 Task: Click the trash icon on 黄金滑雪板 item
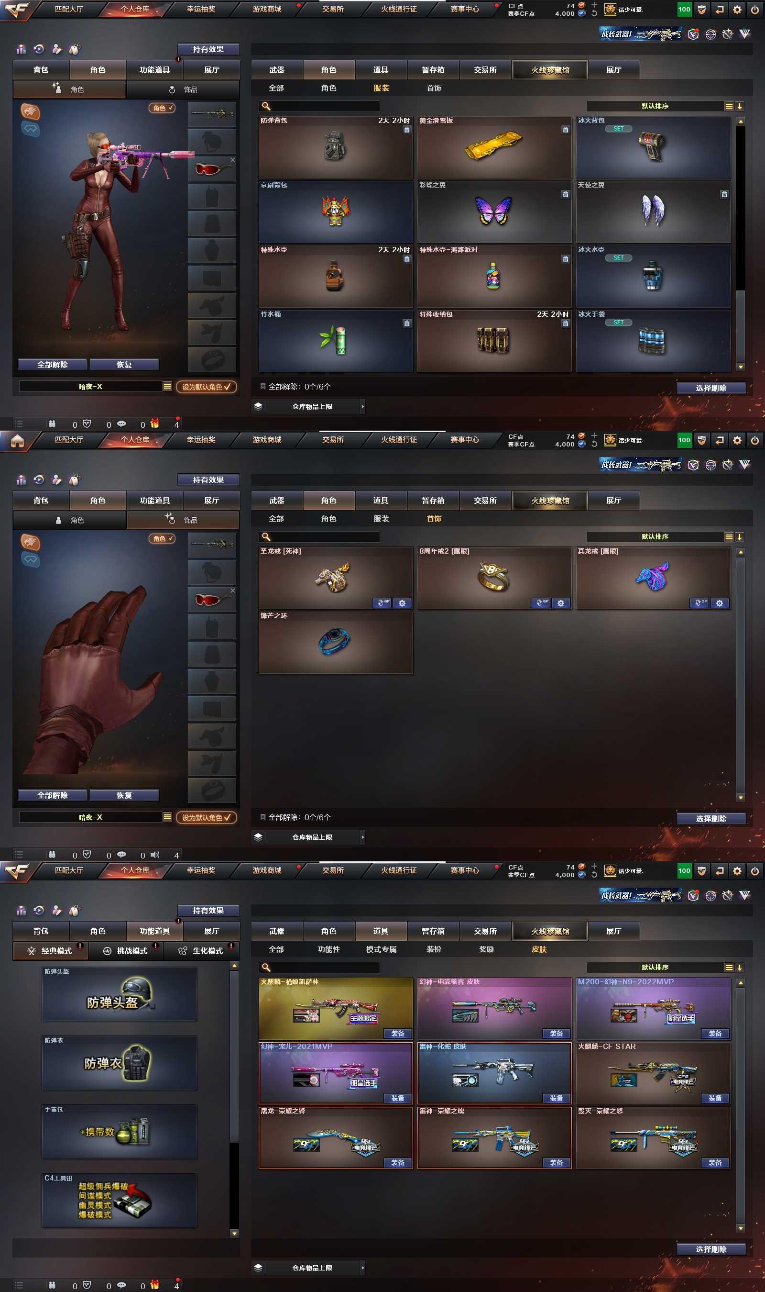pyautogui.click(x=566, y=130)
